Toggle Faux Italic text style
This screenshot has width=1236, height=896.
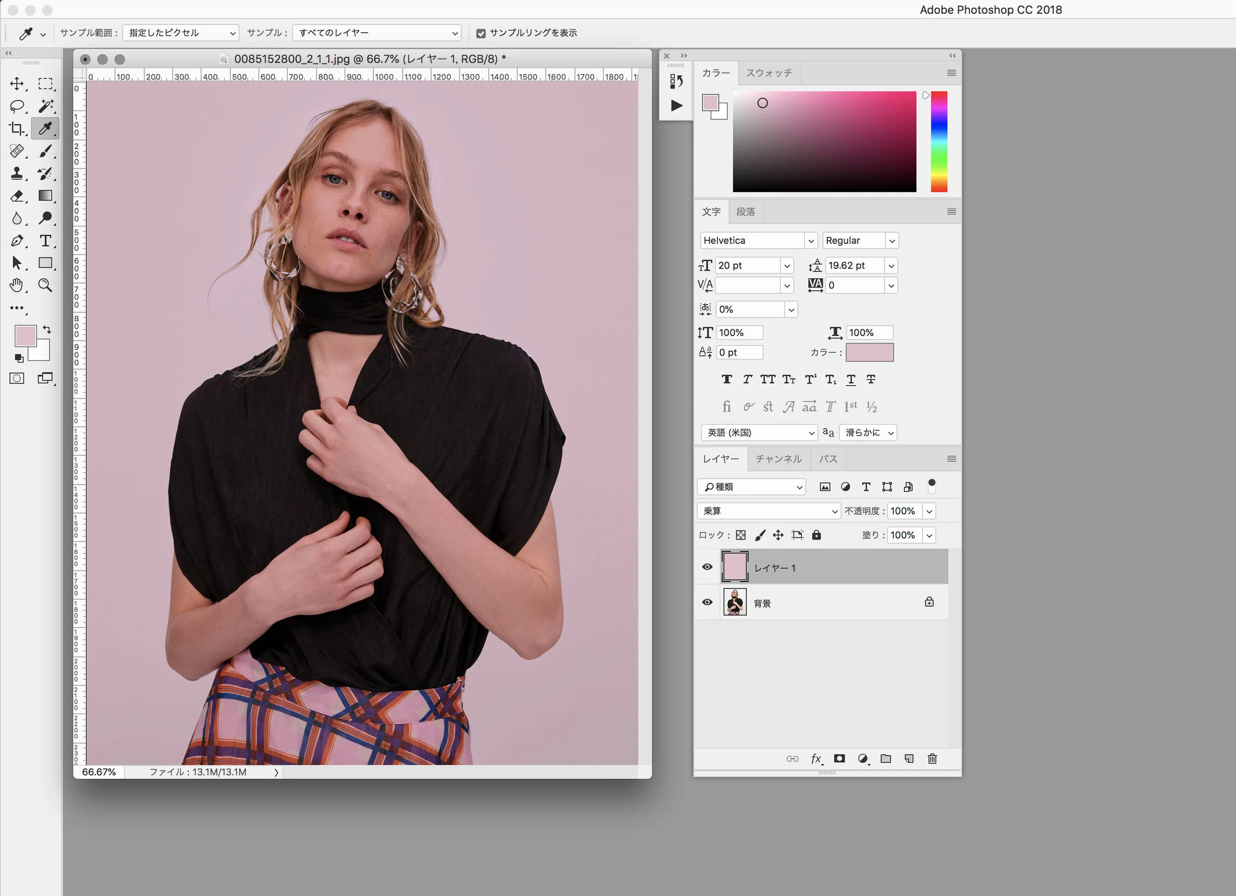(x=747, y=379)
